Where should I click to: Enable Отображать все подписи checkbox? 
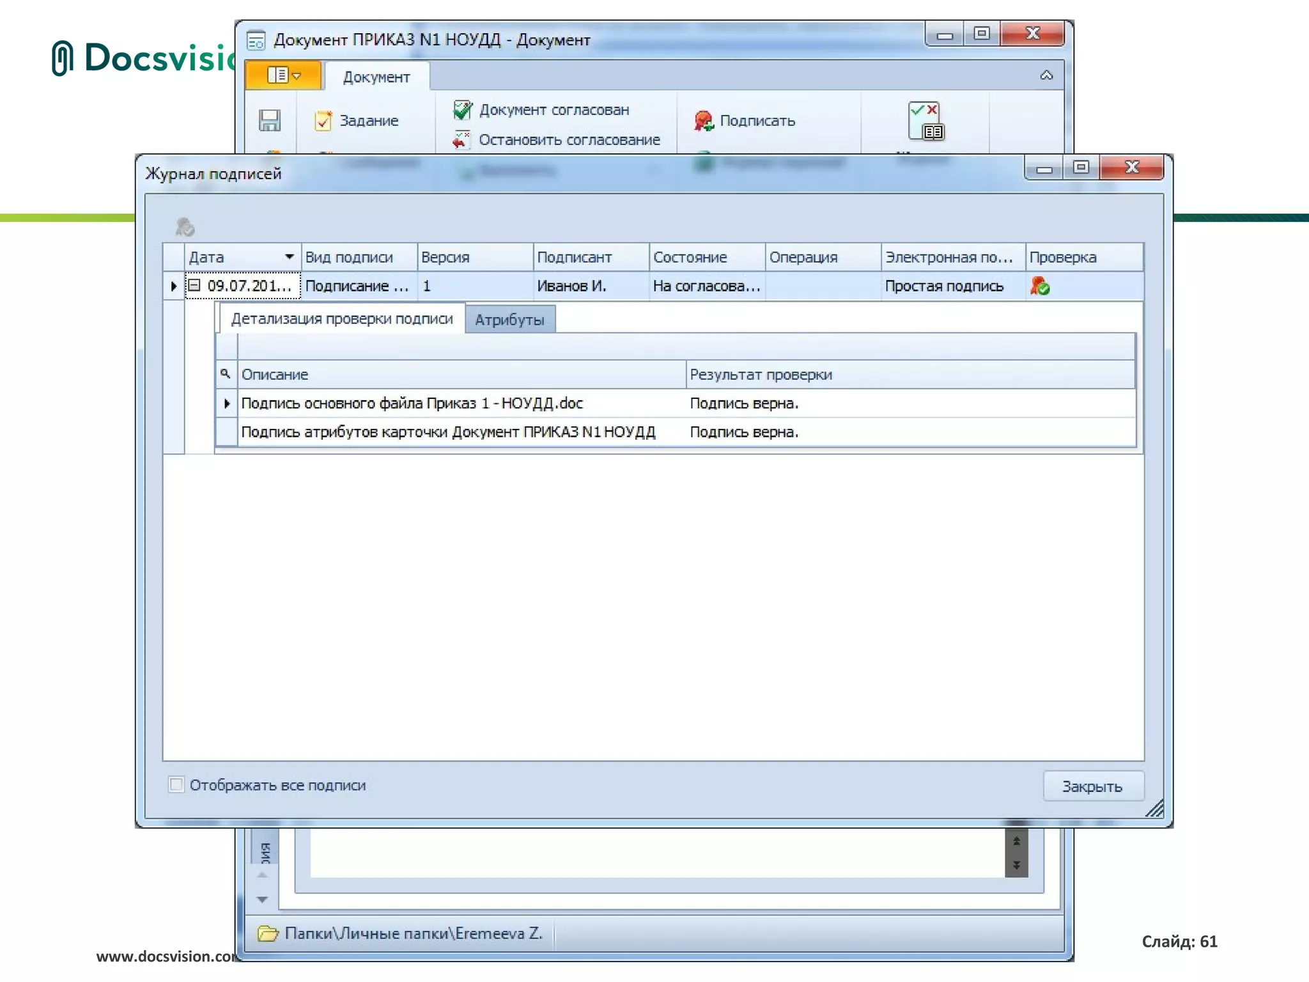click(176, 784)
